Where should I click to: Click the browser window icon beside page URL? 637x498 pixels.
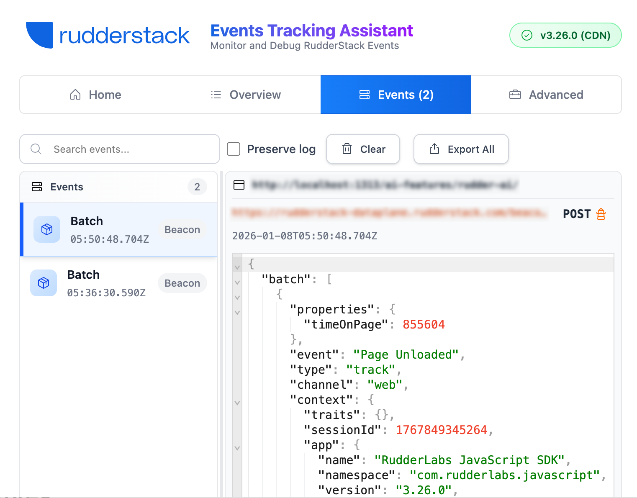click(x=239, y=185)
